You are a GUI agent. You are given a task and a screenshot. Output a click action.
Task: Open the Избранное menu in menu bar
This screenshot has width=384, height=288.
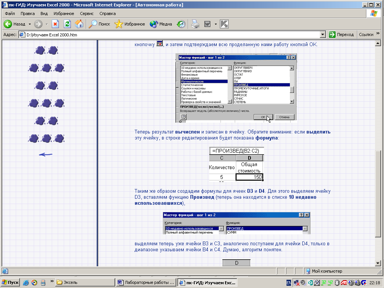[x=64, y=13]
